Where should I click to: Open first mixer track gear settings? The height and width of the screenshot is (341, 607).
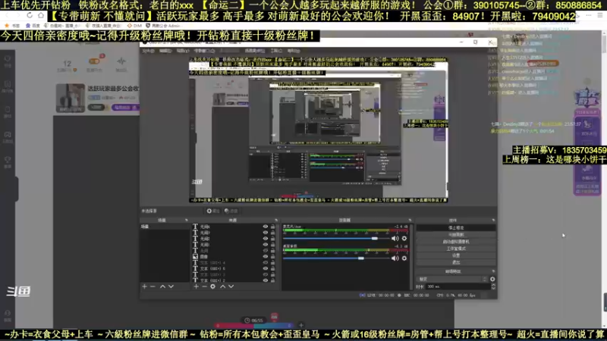404,239
